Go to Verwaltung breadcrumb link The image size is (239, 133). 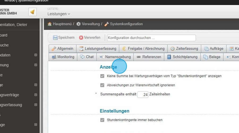click(x=91, y=24)
